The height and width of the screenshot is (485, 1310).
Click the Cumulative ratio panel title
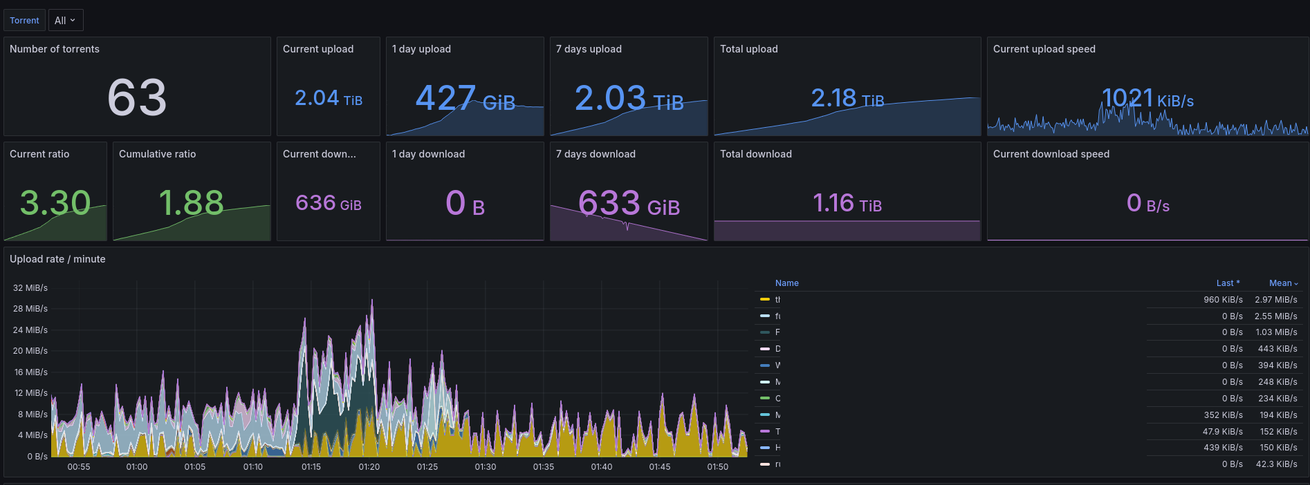pos(157,154)
